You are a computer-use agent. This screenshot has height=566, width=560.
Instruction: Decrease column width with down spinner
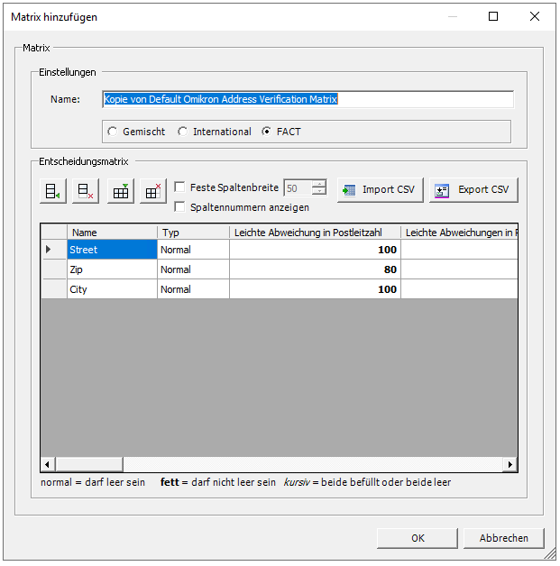click(x=319, y=192)
